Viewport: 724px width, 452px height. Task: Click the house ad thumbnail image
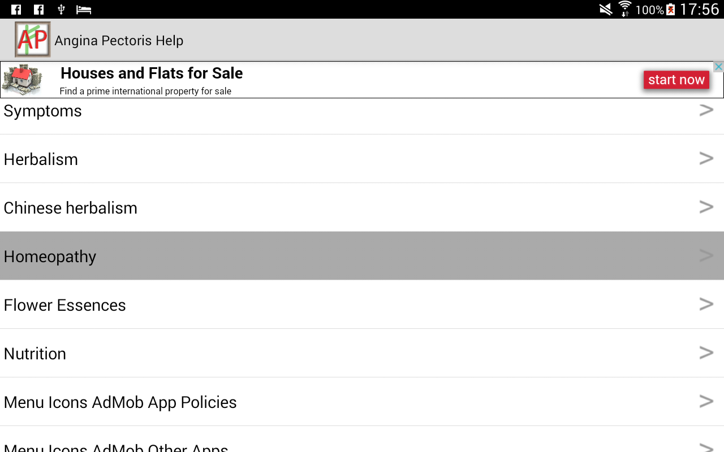pyautogui.click(x=23, y=80)
